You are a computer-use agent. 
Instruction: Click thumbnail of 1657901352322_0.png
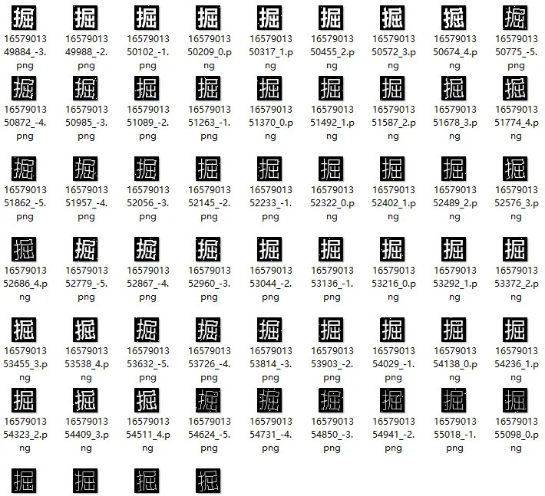point(331,169)
